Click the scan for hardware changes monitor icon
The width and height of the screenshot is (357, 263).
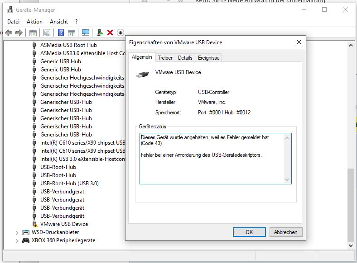pos(86,33)
